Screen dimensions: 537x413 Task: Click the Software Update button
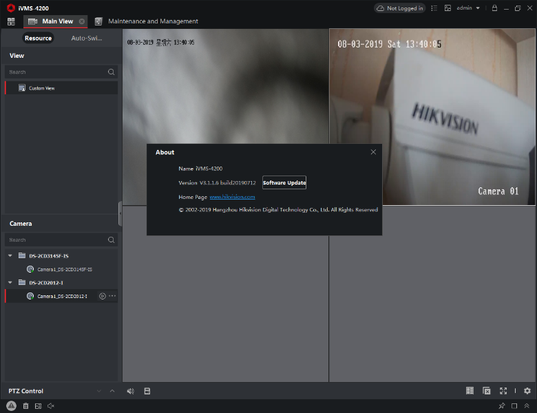pyautogui.click(x=284, y=182)
